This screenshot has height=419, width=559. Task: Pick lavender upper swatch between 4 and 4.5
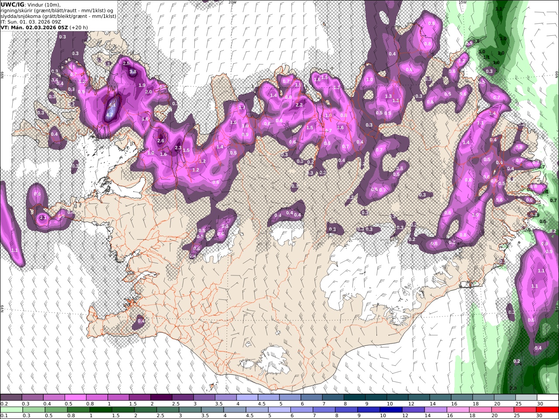pos(247,398)
